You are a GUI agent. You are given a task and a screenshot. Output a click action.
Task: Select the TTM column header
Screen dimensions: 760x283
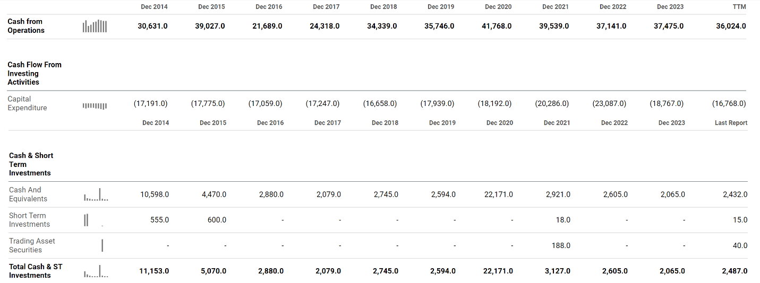pos(739,7)
